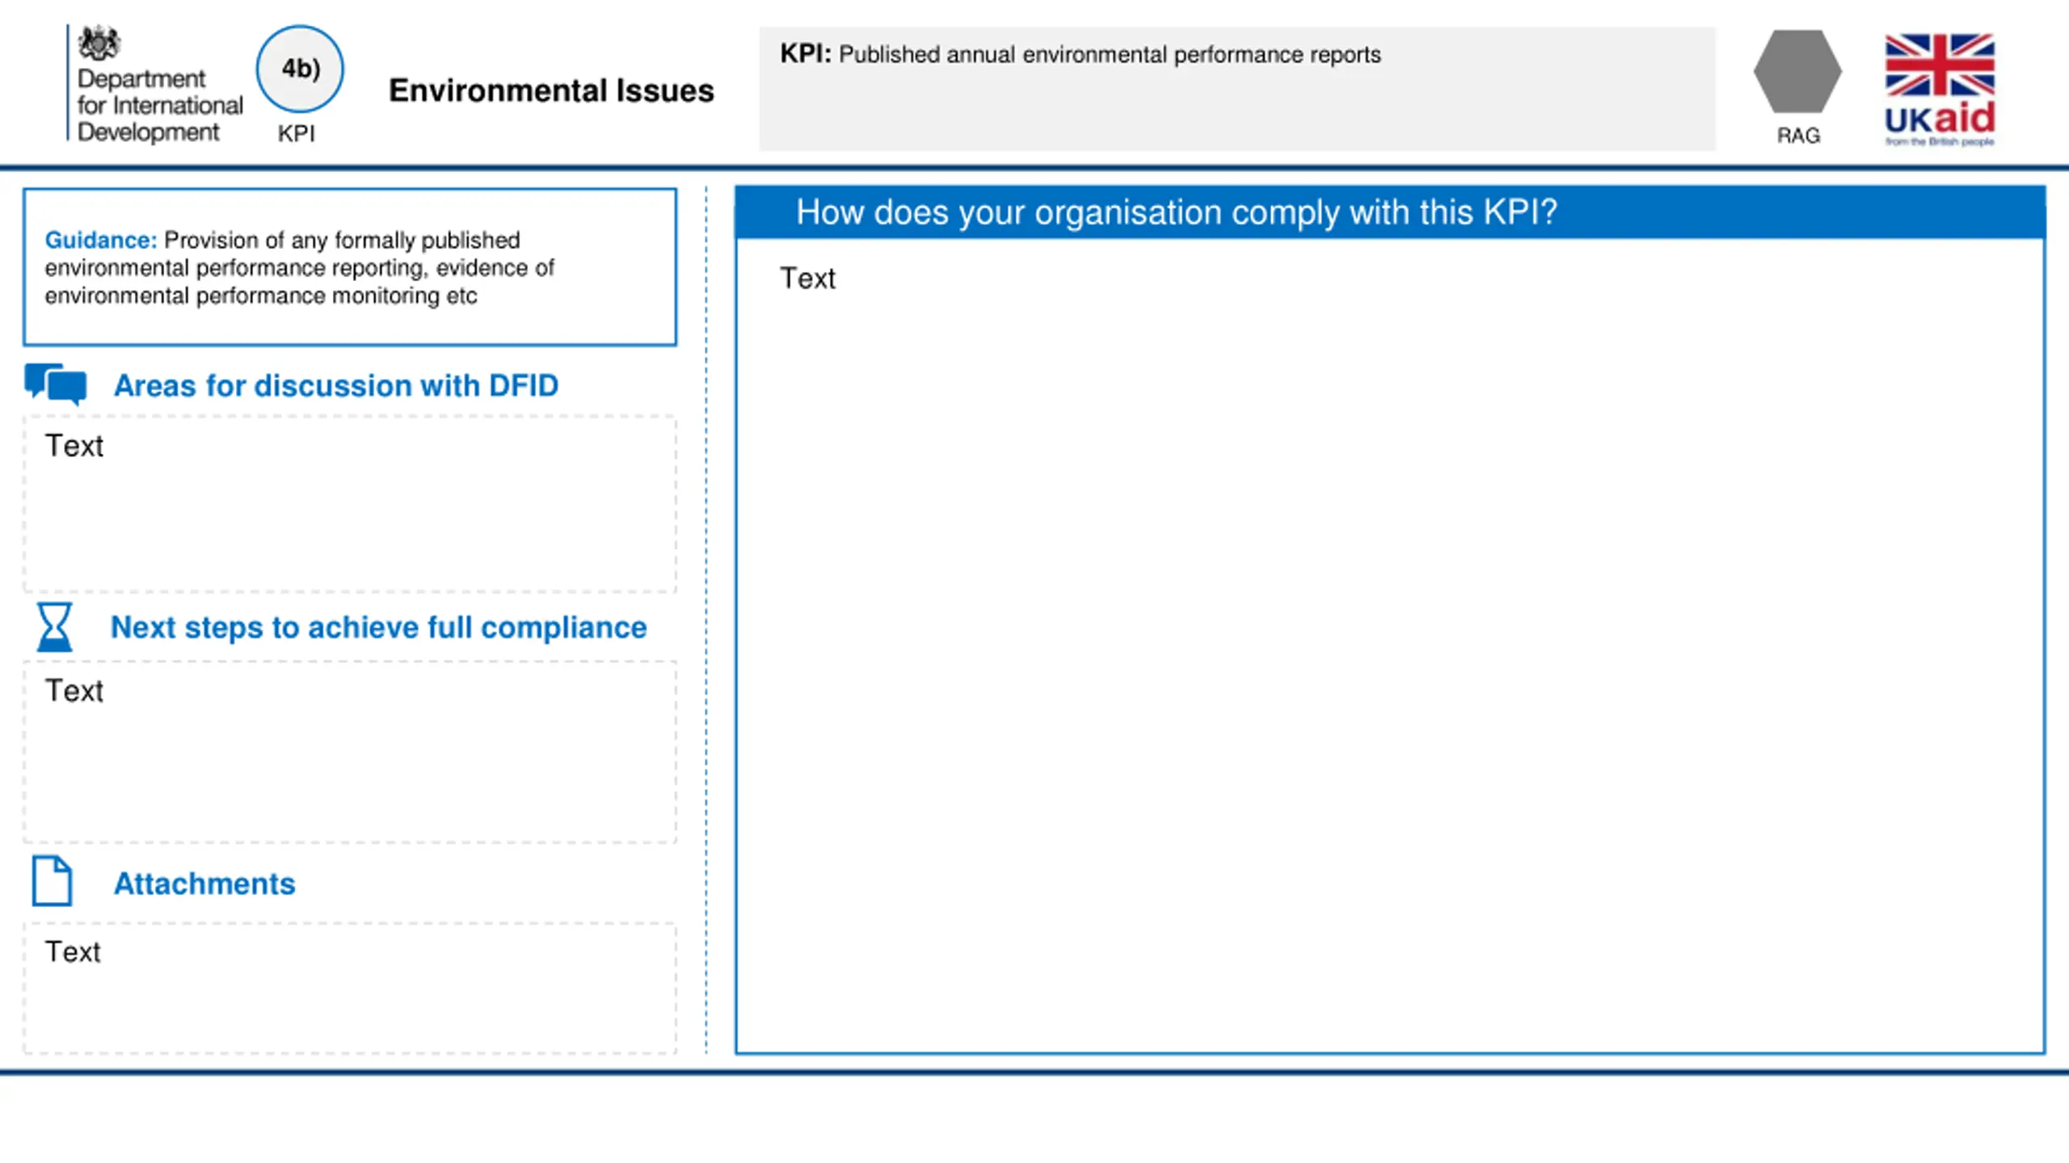This screenshot has height=1163, width=2069.
Task: Click 'from the British people' tagline
Action: coord(1940,142)
